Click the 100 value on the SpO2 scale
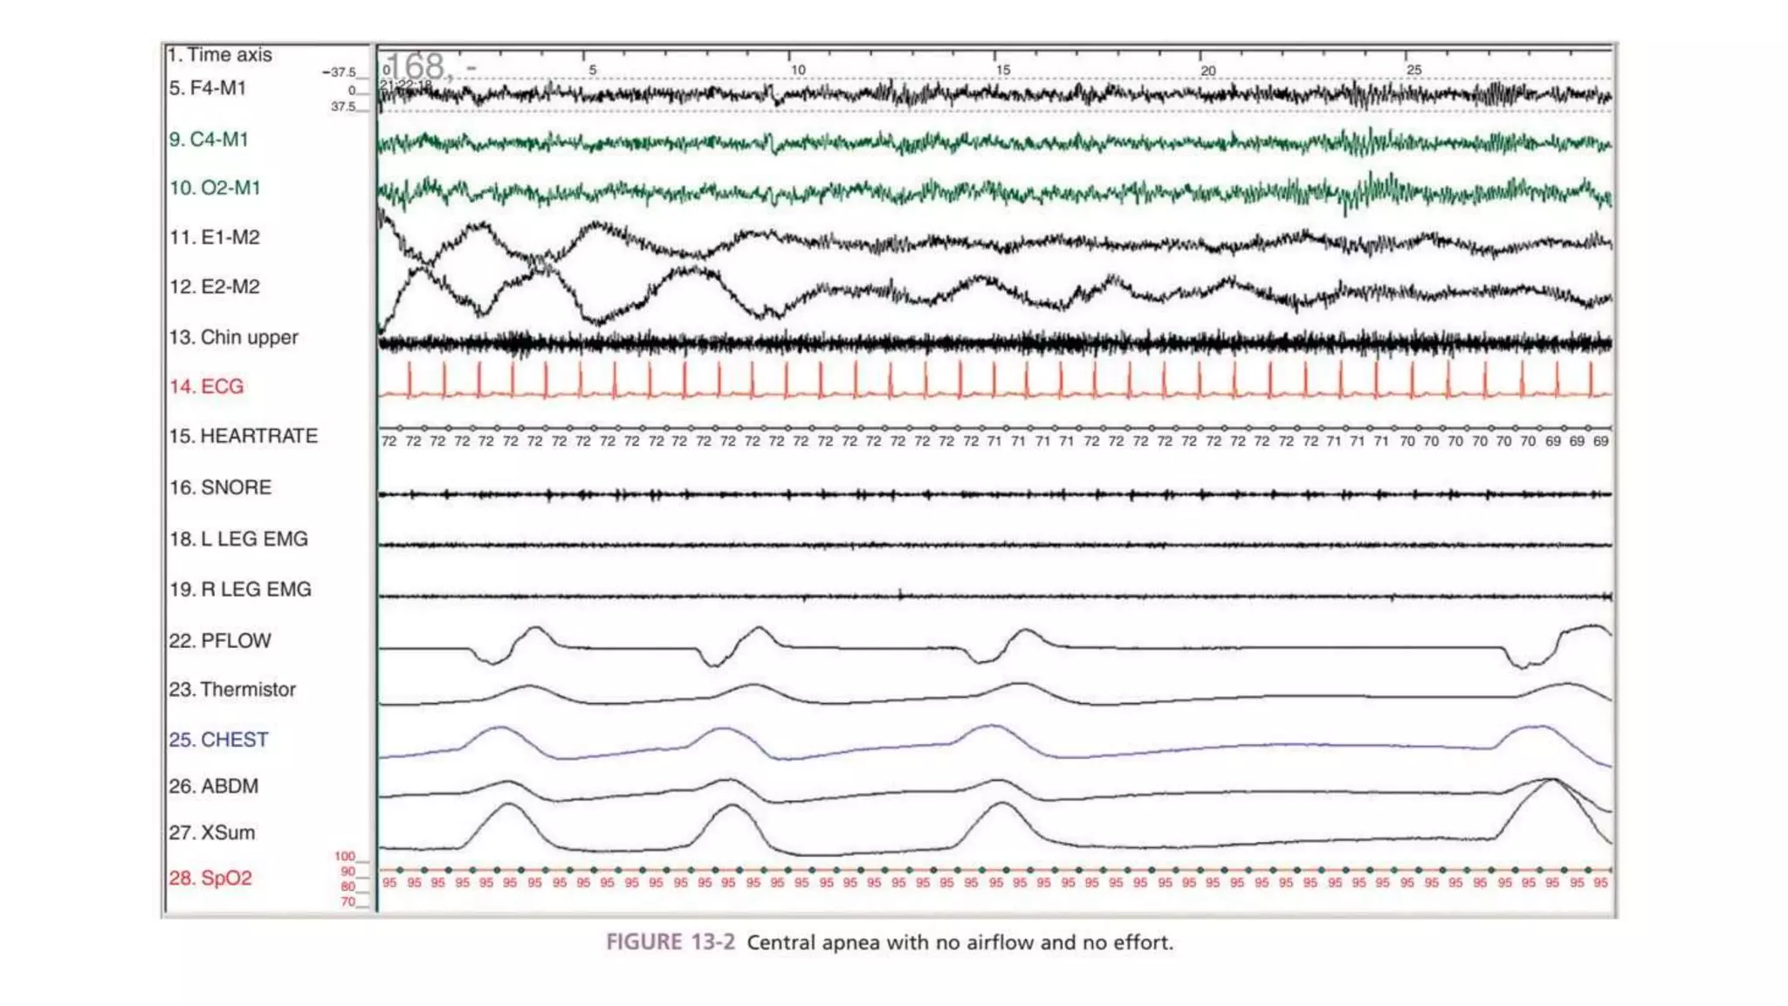Screen dimensions: 1788x1006 345,857
